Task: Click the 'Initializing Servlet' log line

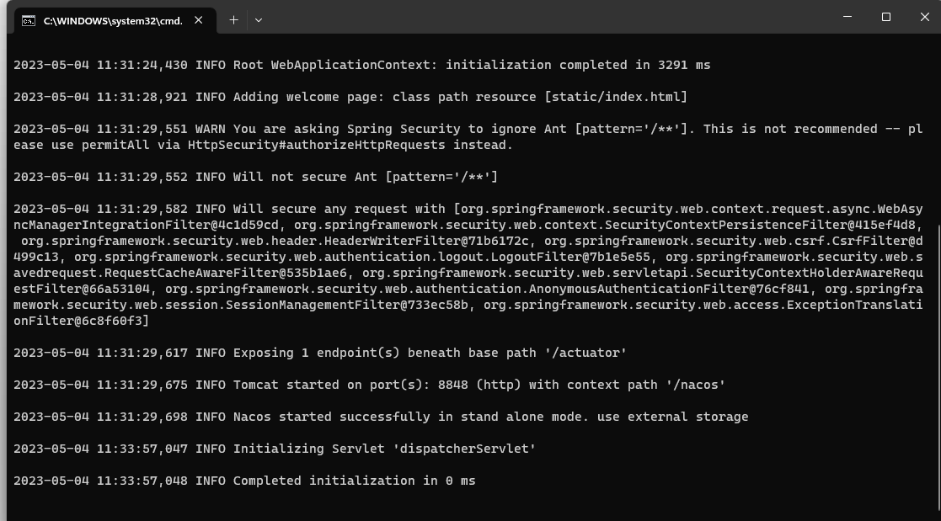Action: click(x=275, y=449)
